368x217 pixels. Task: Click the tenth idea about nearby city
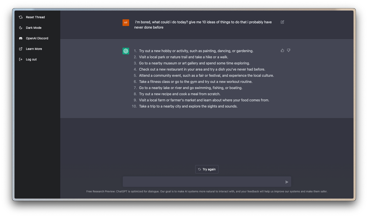188,106
